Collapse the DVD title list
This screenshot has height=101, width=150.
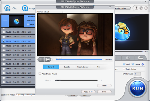coord(5,21)
